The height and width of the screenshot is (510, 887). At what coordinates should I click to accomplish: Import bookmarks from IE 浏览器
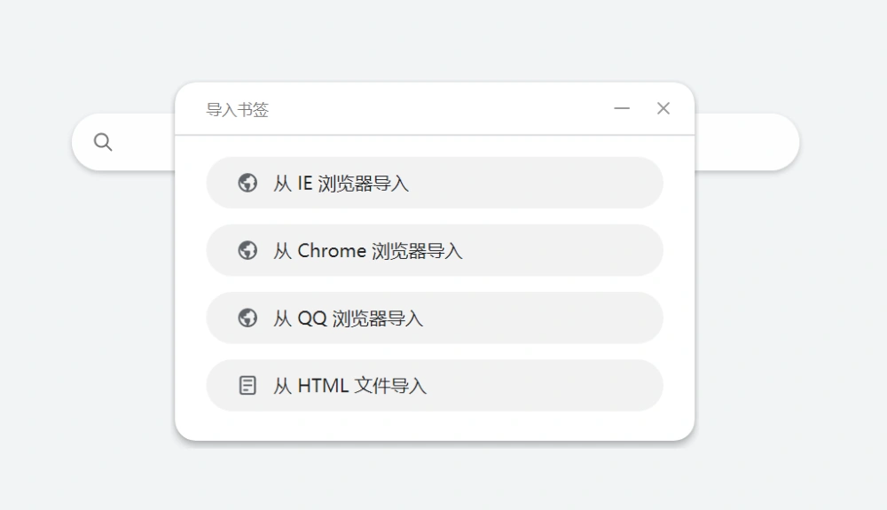(x=435, y=183)
